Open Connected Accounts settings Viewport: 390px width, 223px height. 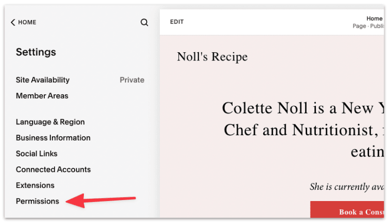53,169
